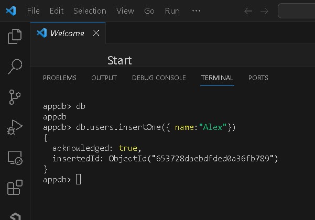The width and height of the screenshot is (315, 220).
Task: Click the Go Back arrow in title bar
Action: click(248, 11)
